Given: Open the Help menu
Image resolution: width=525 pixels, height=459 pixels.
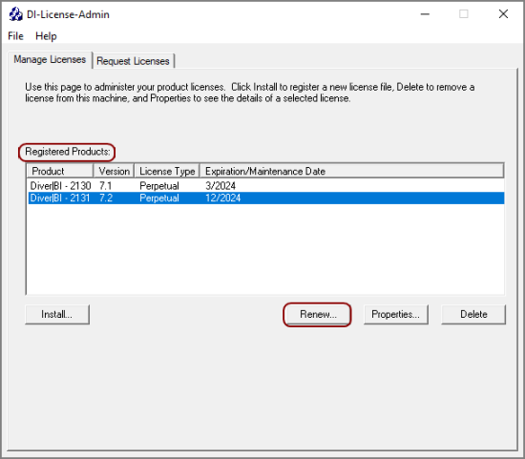Looking at the screenshot, I should pyautogui.click(x=46, y=36).
